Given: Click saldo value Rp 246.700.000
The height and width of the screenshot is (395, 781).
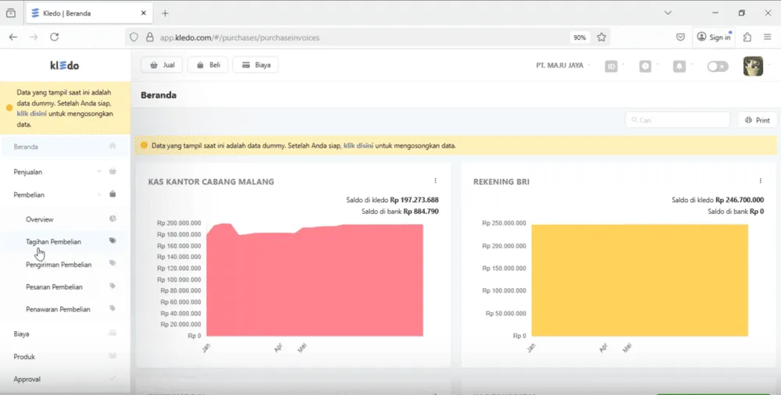Looking at the screenshot, I should 740,200.
